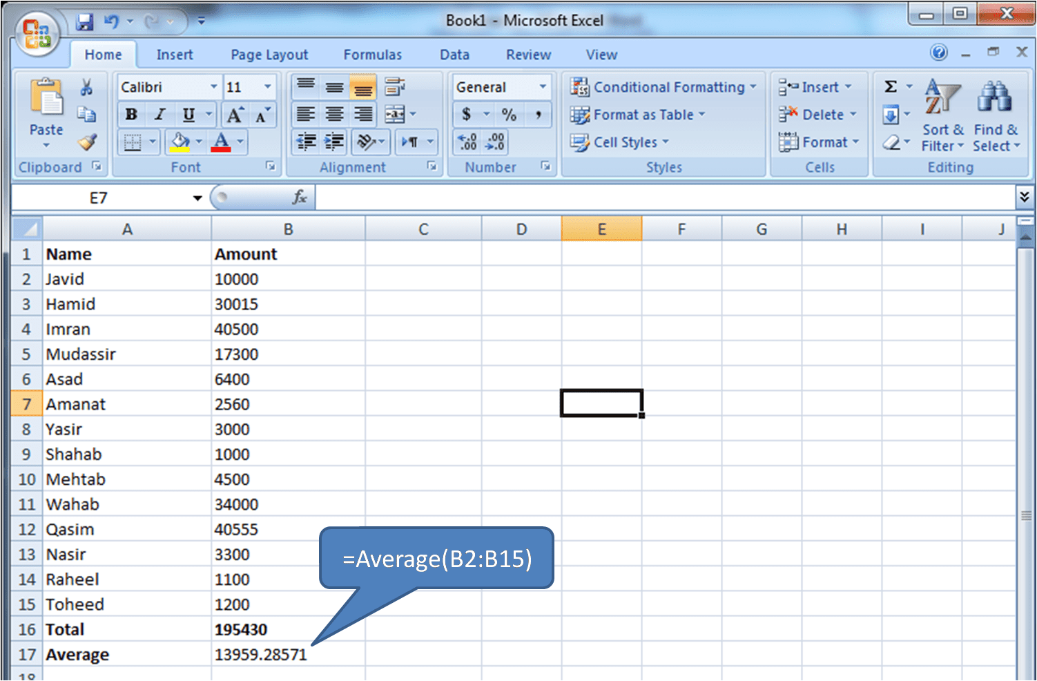Click the Increase Decimal icon
Screen dimensions: 1037x681
coord(468,142)
